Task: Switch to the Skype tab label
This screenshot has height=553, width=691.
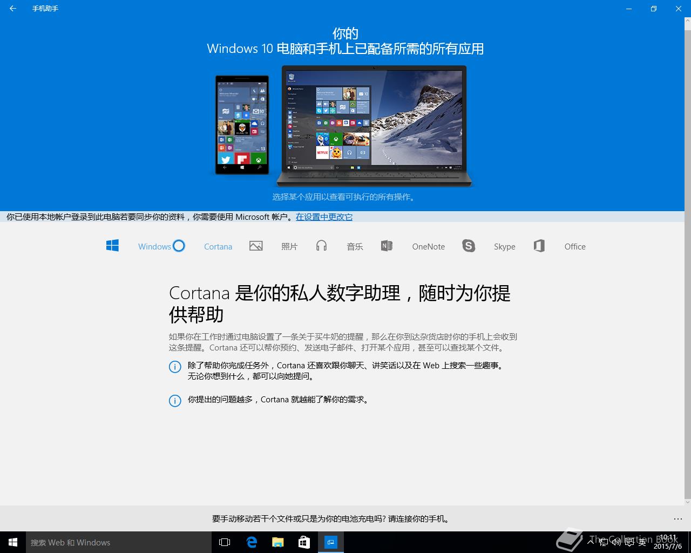Action: tap(505, 247)
